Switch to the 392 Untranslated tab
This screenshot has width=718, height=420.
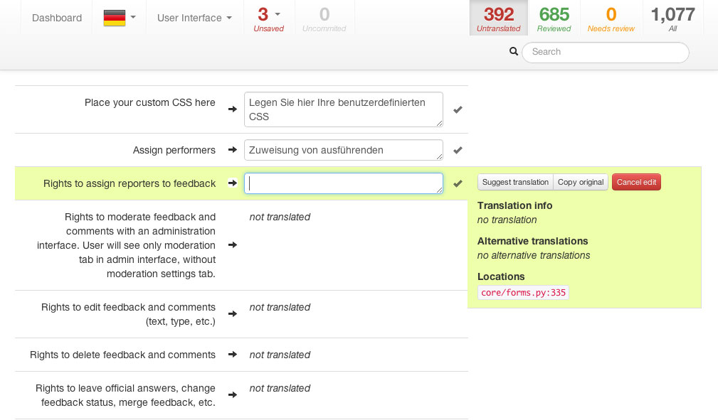(498, 18)
